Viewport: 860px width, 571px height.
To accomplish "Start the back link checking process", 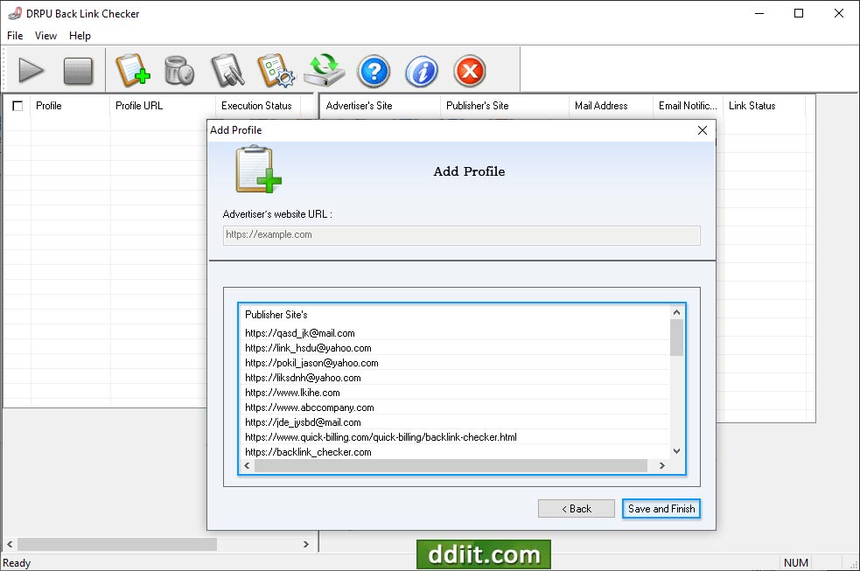I will [x=31, y=71].
